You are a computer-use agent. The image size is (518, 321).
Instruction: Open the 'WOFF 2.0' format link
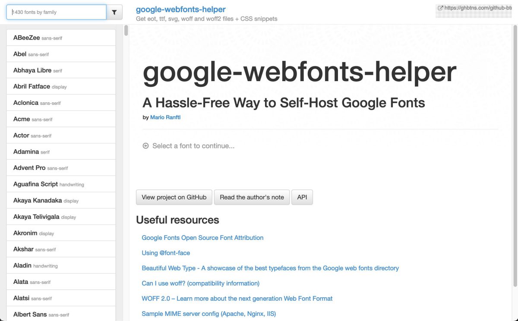coord(237,298)
